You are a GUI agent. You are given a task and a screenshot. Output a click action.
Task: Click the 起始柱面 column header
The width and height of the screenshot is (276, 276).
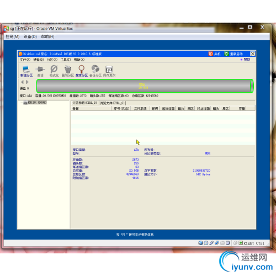168,108
